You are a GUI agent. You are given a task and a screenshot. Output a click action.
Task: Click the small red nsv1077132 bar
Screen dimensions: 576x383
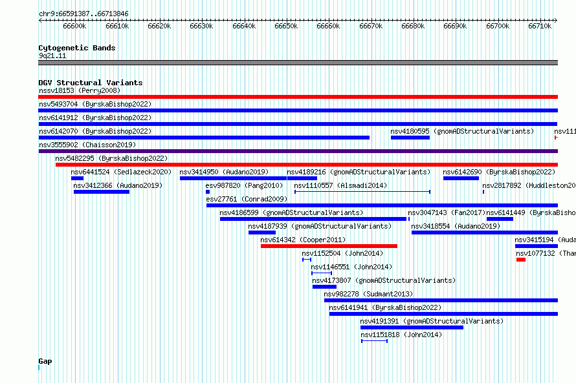point(521,260)
